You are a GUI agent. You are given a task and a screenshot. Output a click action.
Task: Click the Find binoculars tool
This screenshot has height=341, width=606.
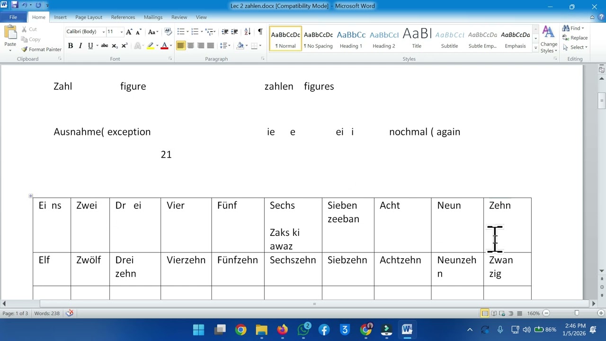coord(573,28)
